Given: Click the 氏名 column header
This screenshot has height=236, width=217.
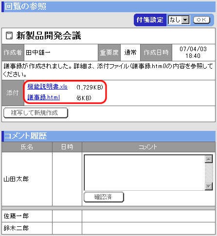Looking at the screenshot, I should pos(27,147).
